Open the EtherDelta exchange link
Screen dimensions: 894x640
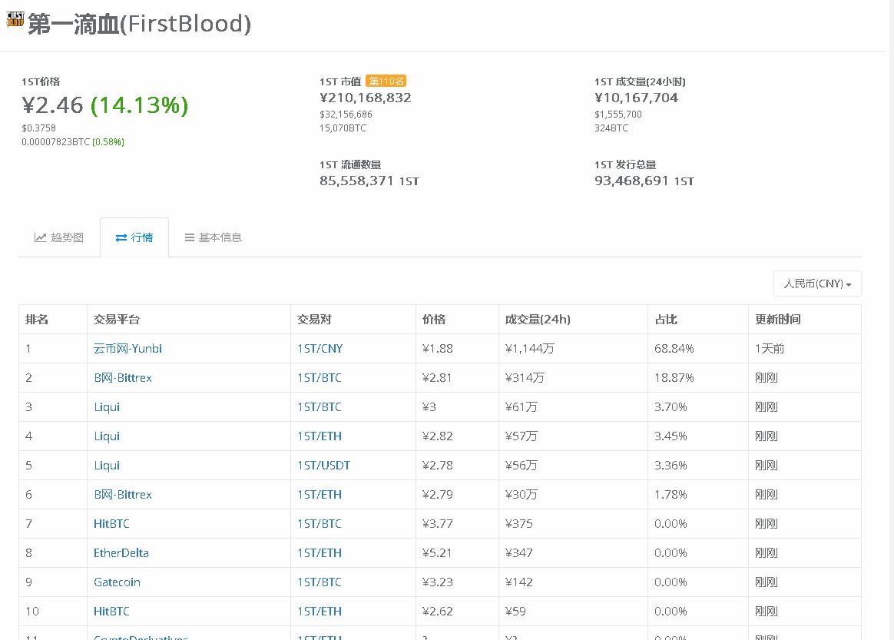121,552
